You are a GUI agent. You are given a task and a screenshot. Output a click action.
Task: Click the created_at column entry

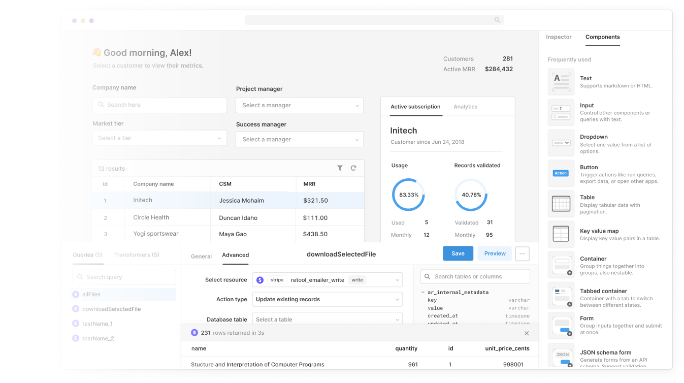click(x=443, y=316)
